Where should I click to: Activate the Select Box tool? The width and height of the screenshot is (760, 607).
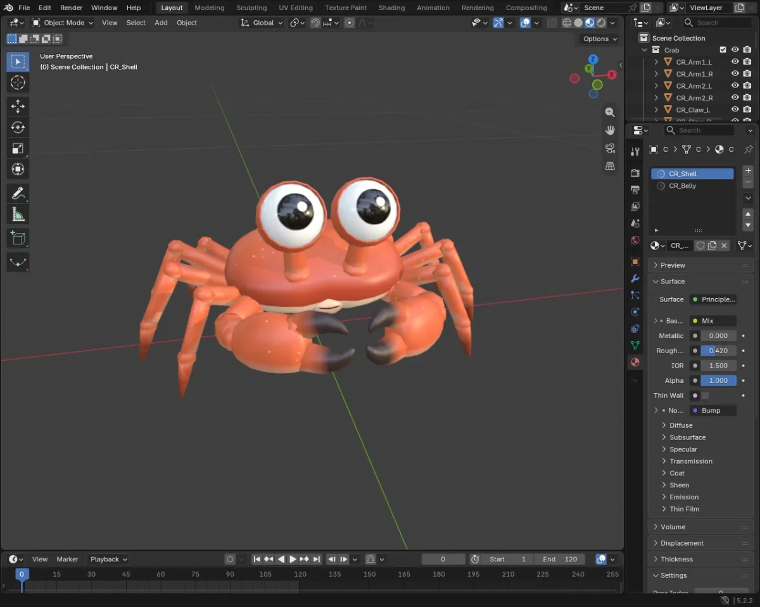[18, 61]
